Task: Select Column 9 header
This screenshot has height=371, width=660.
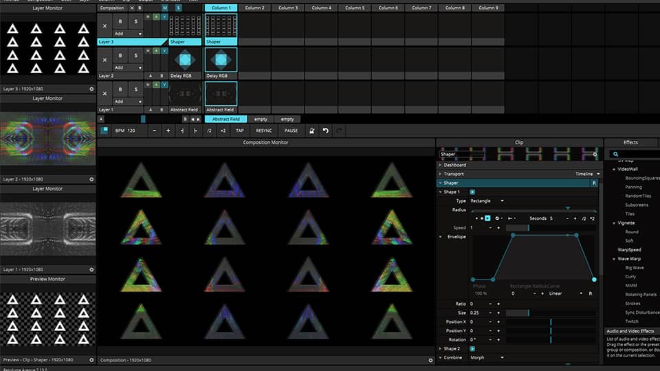Action: [488, 8]
